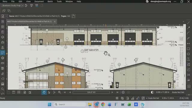The width and height of the screenshot is (192, 108).
Task: Open the Search magnifier panel in left sidebar
Action: (x=3, y=89)
